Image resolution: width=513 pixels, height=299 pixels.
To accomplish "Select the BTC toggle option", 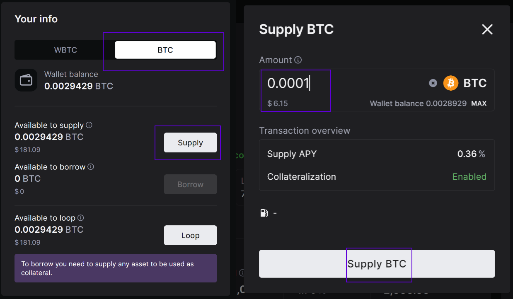I will (165, 50).
